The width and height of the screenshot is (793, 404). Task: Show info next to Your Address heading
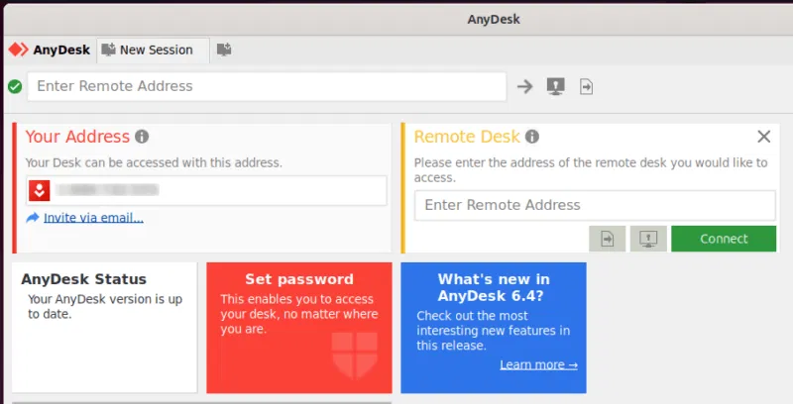[143, 137]
